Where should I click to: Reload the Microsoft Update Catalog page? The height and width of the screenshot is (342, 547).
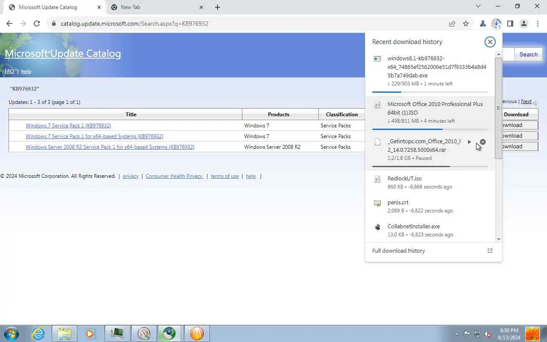click(37, 24)
